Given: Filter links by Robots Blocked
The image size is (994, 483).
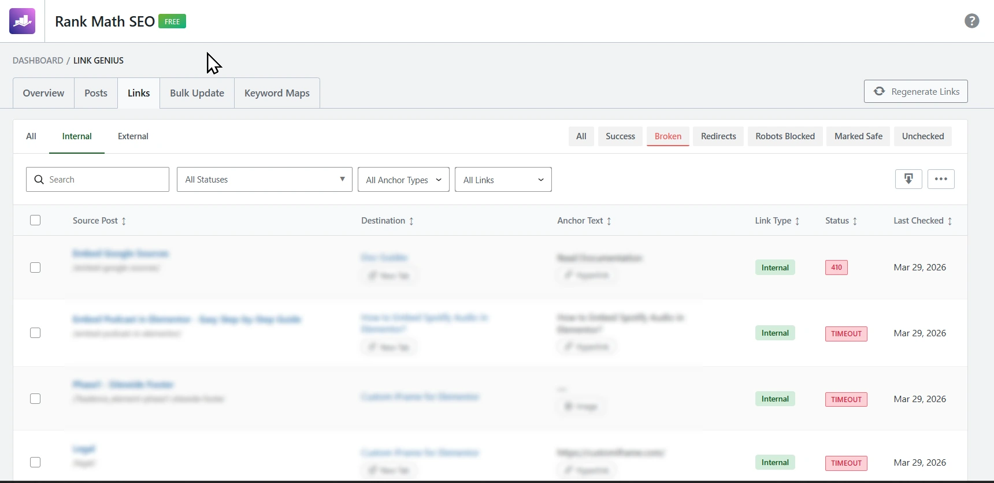Looking at the screenshot, I should (785, 136).
